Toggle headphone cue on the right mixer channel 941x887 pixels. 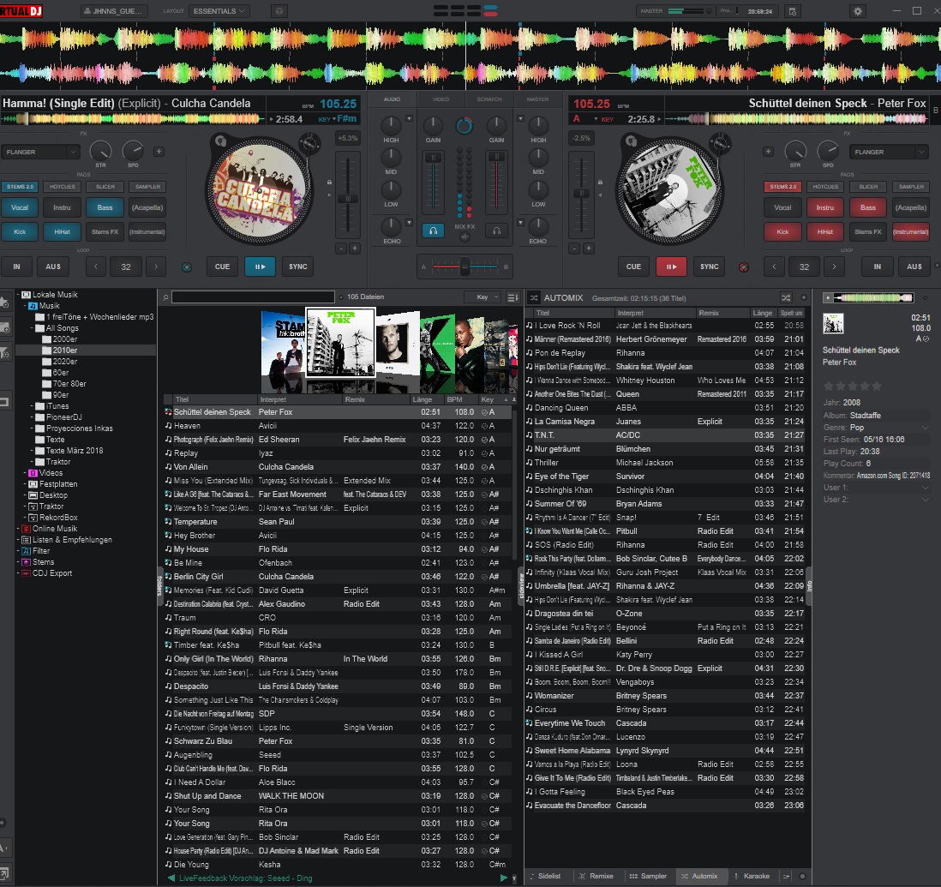[496, 231]
